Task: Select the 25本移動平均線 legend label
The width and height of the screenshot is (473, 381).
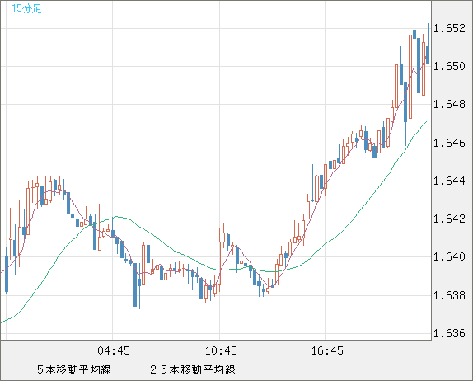Action: [x=193, y=369]
